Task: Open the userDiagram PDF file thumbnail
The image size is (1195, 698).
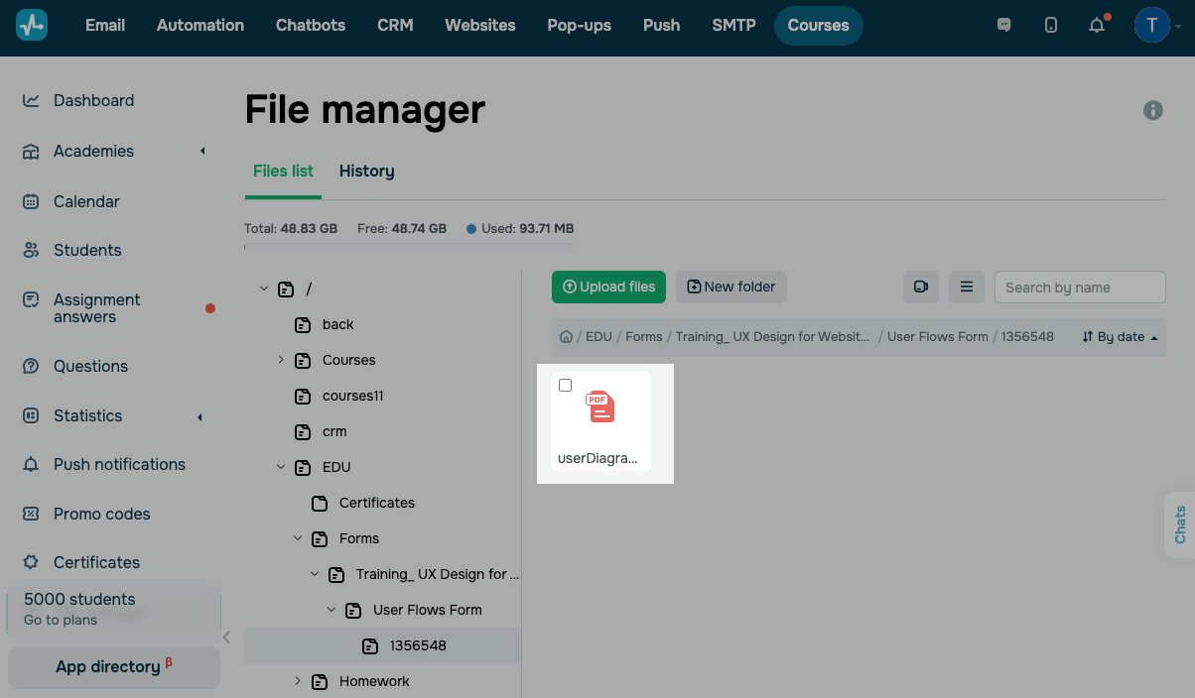Action: coord(600,408)
